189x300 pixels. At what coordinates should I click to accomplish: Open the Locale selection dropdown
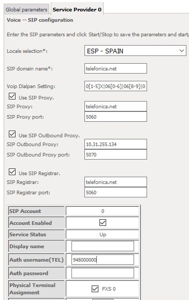(x=135, y=51)
